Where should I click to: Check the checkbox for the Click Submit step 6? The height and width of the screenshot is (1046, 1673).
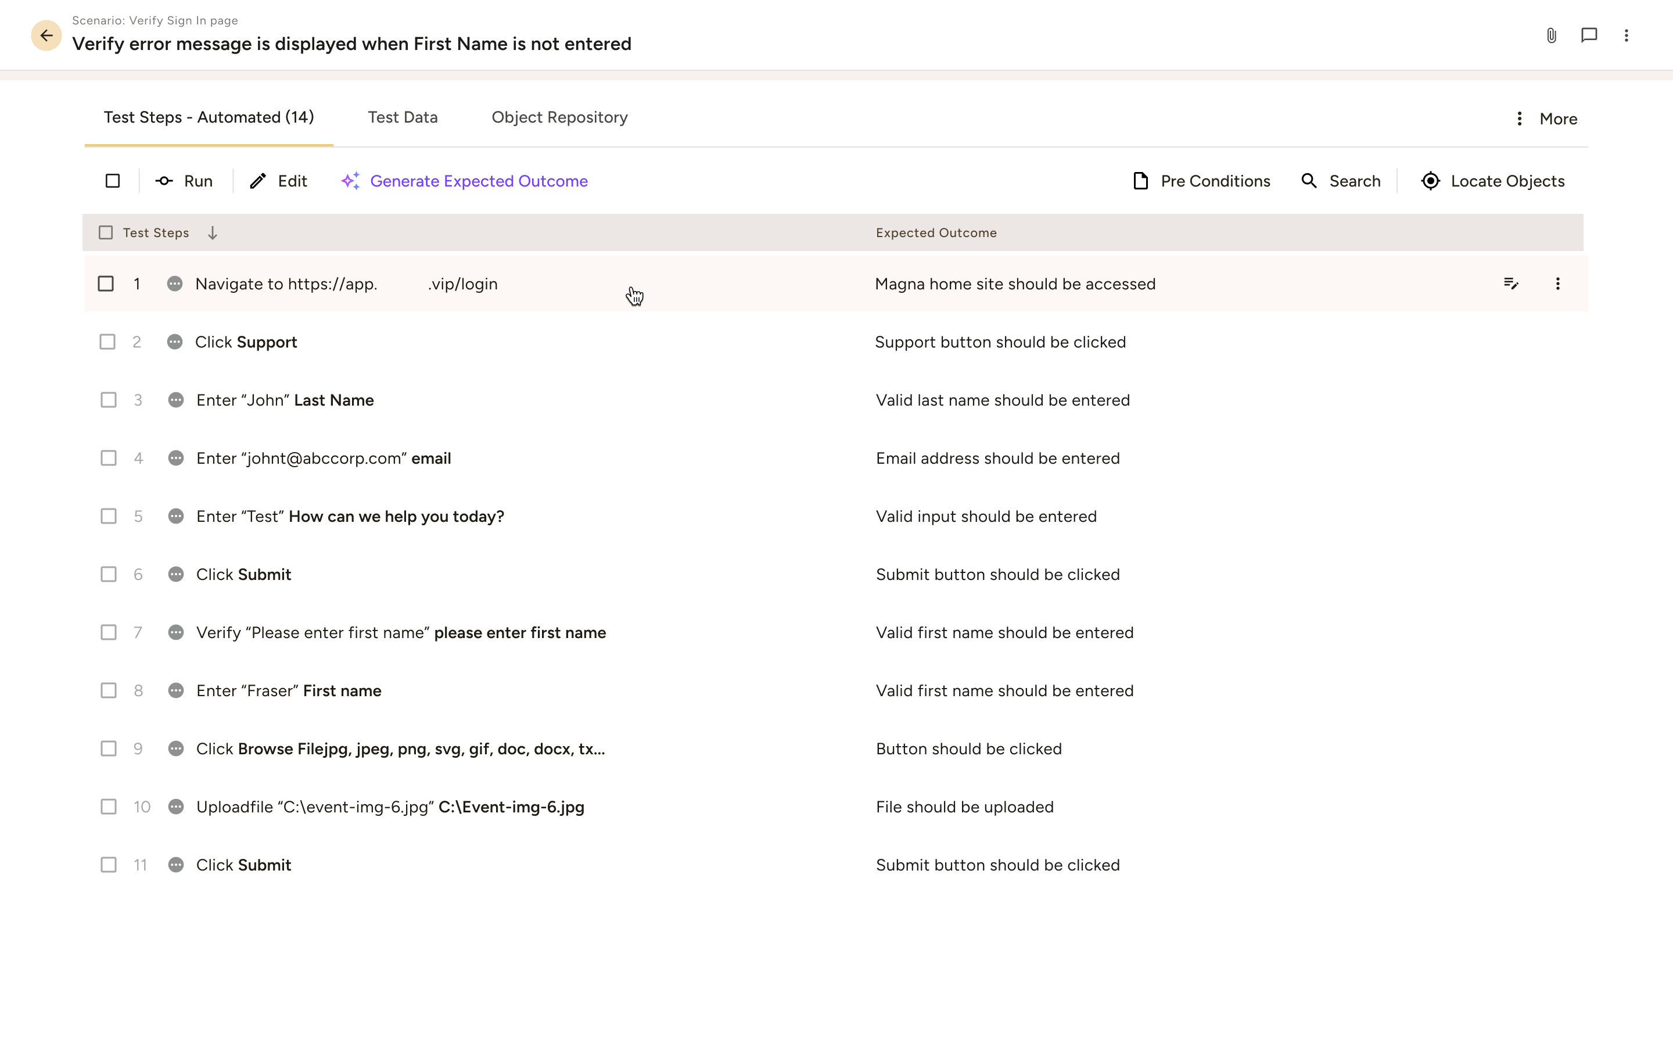click(109, 574)
